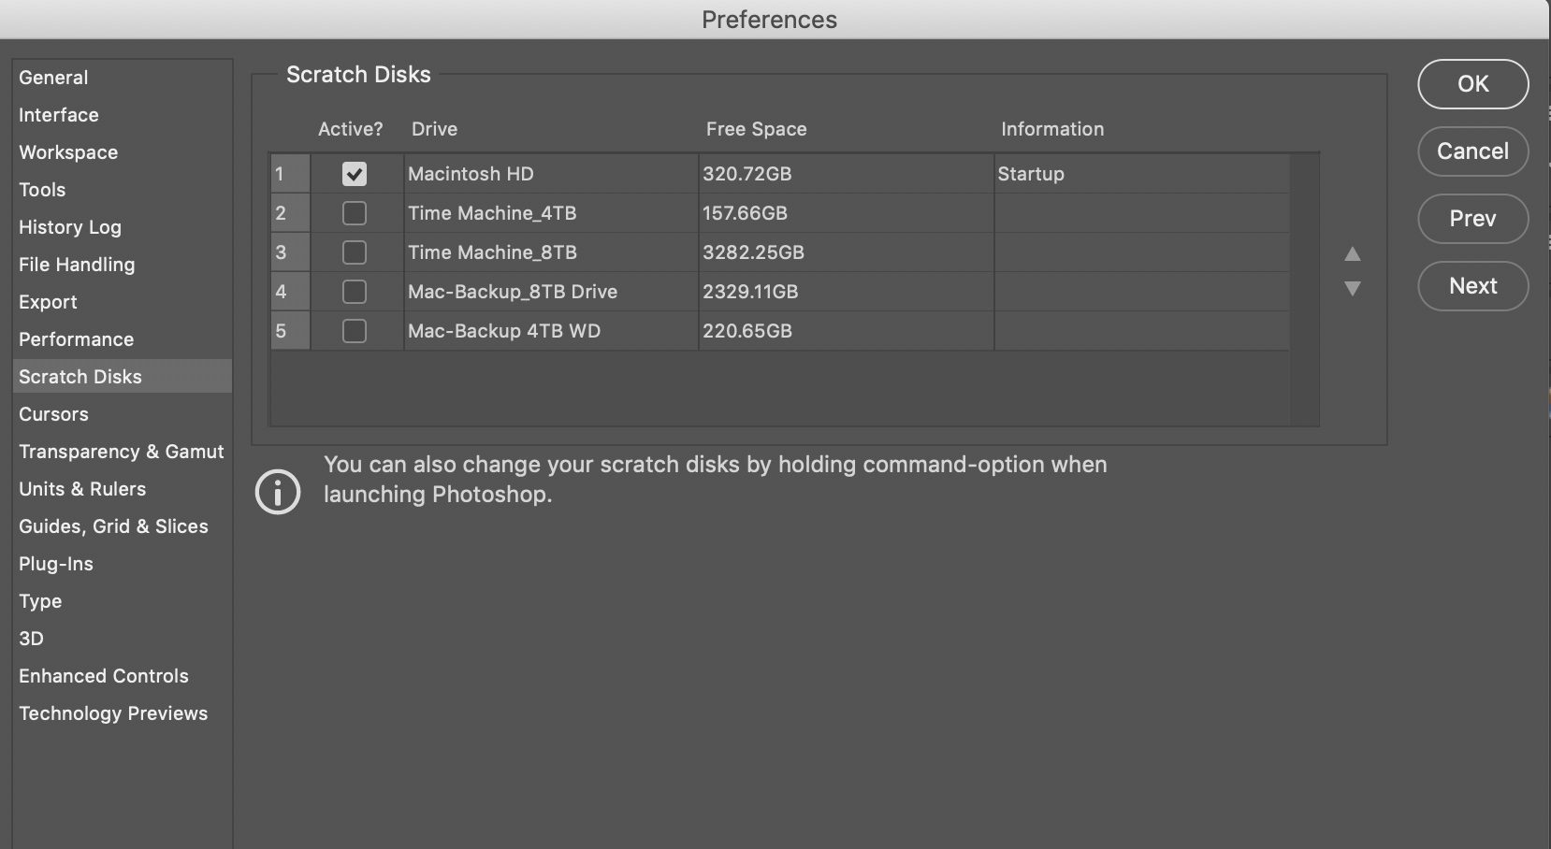Click the information icon near the scratch disk note
The image size is (1551, 849).
coord(277,491)
